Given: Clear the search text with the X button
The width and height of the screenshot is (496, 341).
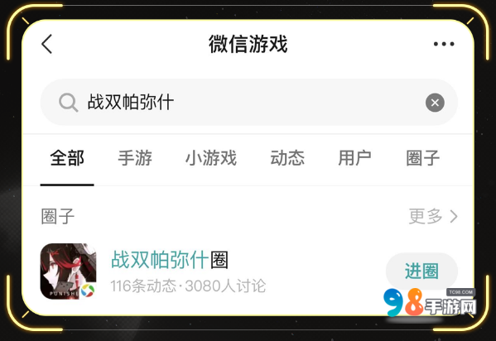Looking at the screenshot, I should (x=435, y=103).
